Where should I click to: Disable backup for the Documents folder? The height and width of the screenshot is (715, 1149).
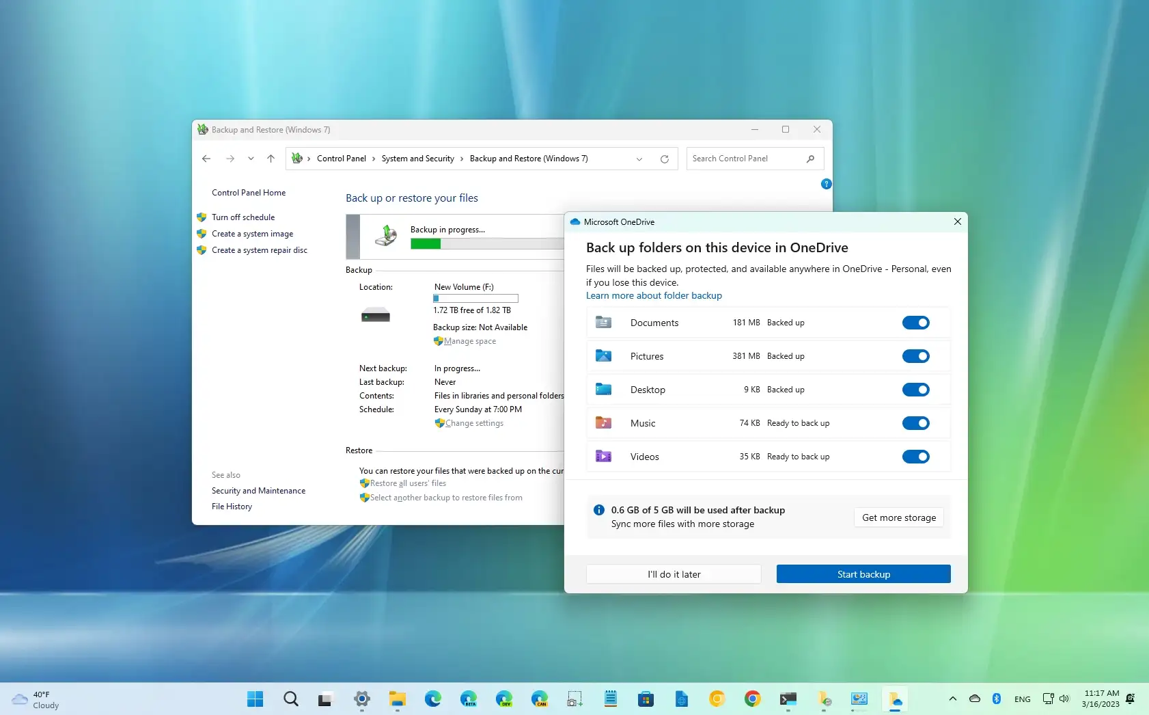tap(916, 322)
